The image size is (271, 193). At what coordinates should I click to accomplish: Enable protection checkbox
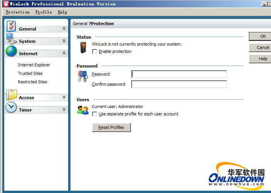[94, 51]
